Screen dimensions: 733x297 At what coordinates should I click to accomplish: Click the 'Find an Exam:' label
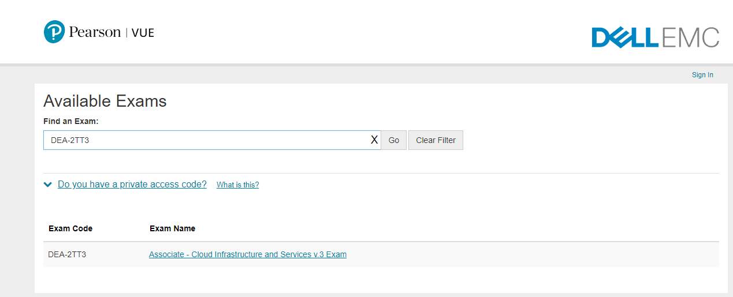tap(71, 122)
